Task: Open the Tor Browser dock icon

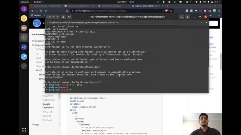Action: coord(24,9)
